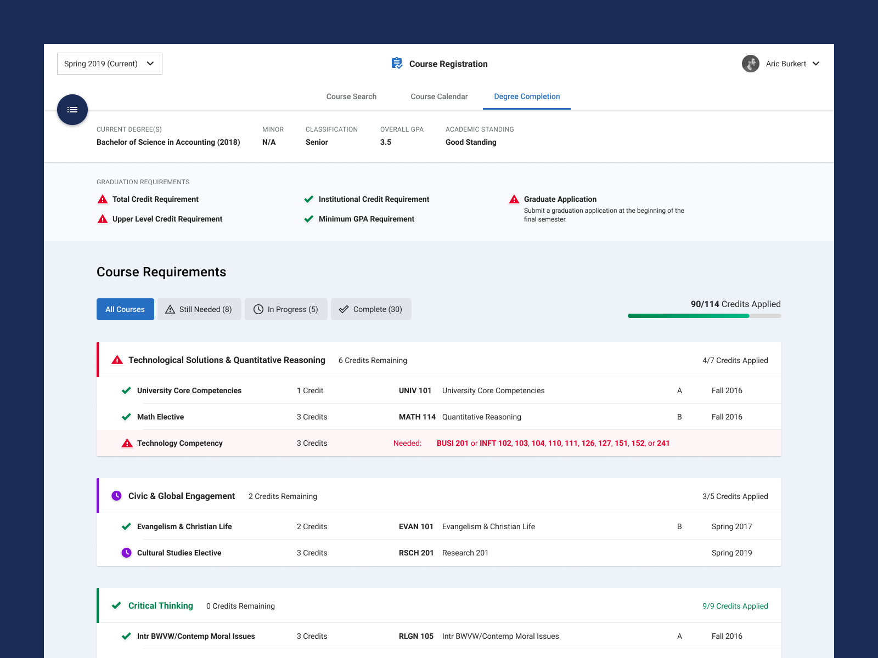Filter by Still Needed (8) courses

[199, 309]
